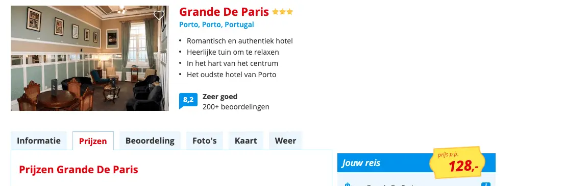Switch to the Beoordeling tab
Viewport: 565px width, 186px height.
(150, 141)
